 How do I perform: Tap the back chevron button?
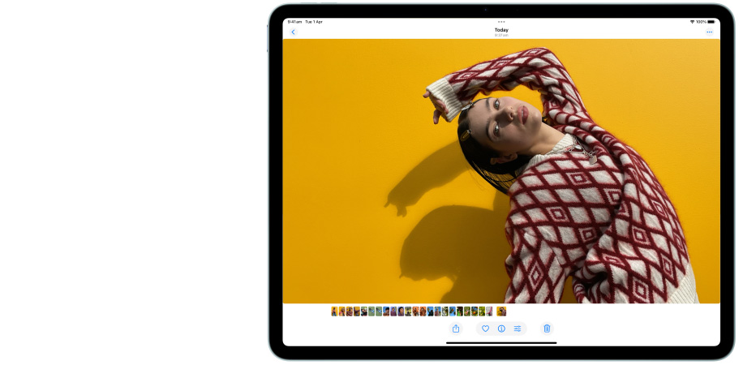(x=294, y=32)
